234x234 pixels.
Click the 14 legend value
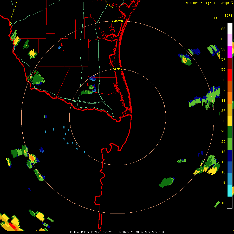[223, 162]
